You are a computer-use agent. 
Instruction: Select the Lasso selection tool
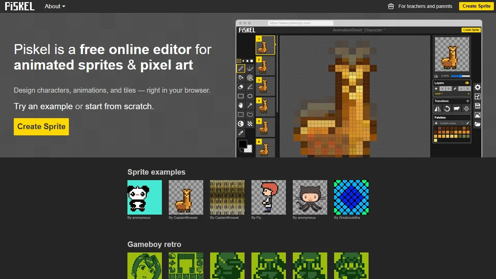tap(250, 115)
